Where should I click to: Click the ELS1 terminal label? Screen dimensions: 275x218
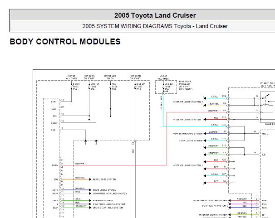tap(55, 208)
